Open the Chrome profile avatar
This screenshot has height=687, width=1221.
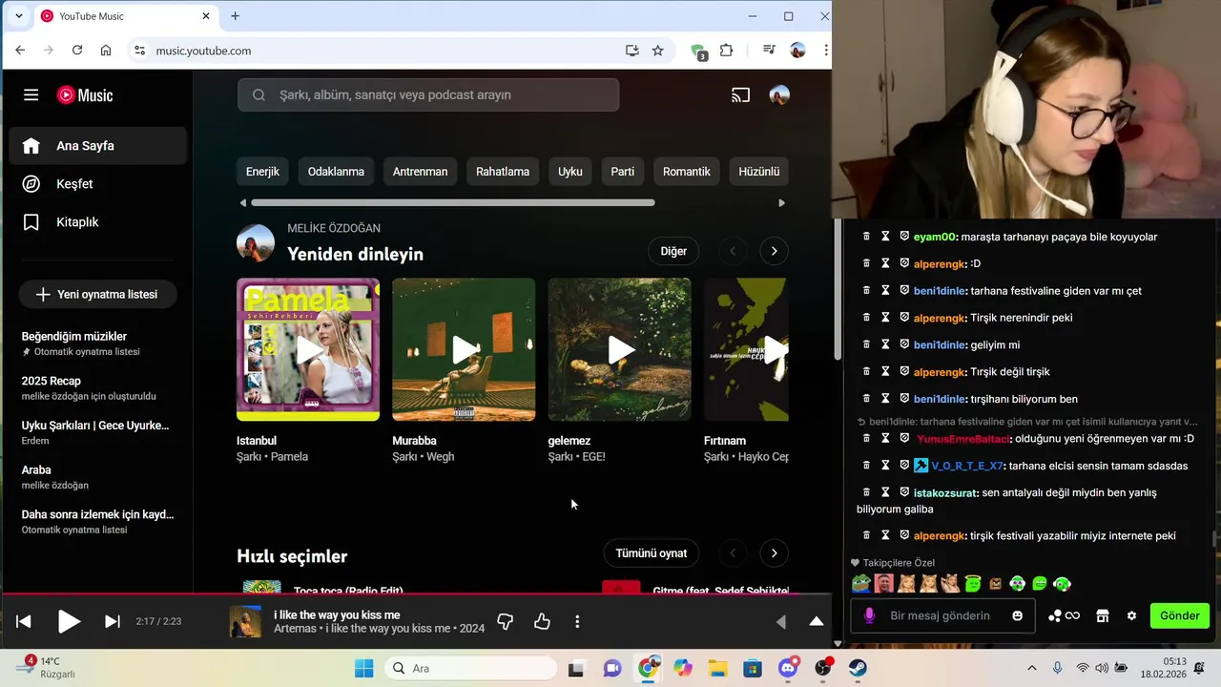(x=797, y=51)
